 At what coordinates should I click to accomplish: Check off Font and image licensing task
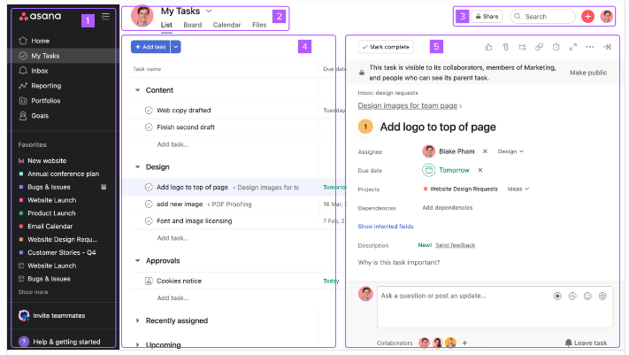(x=149, y=220)
